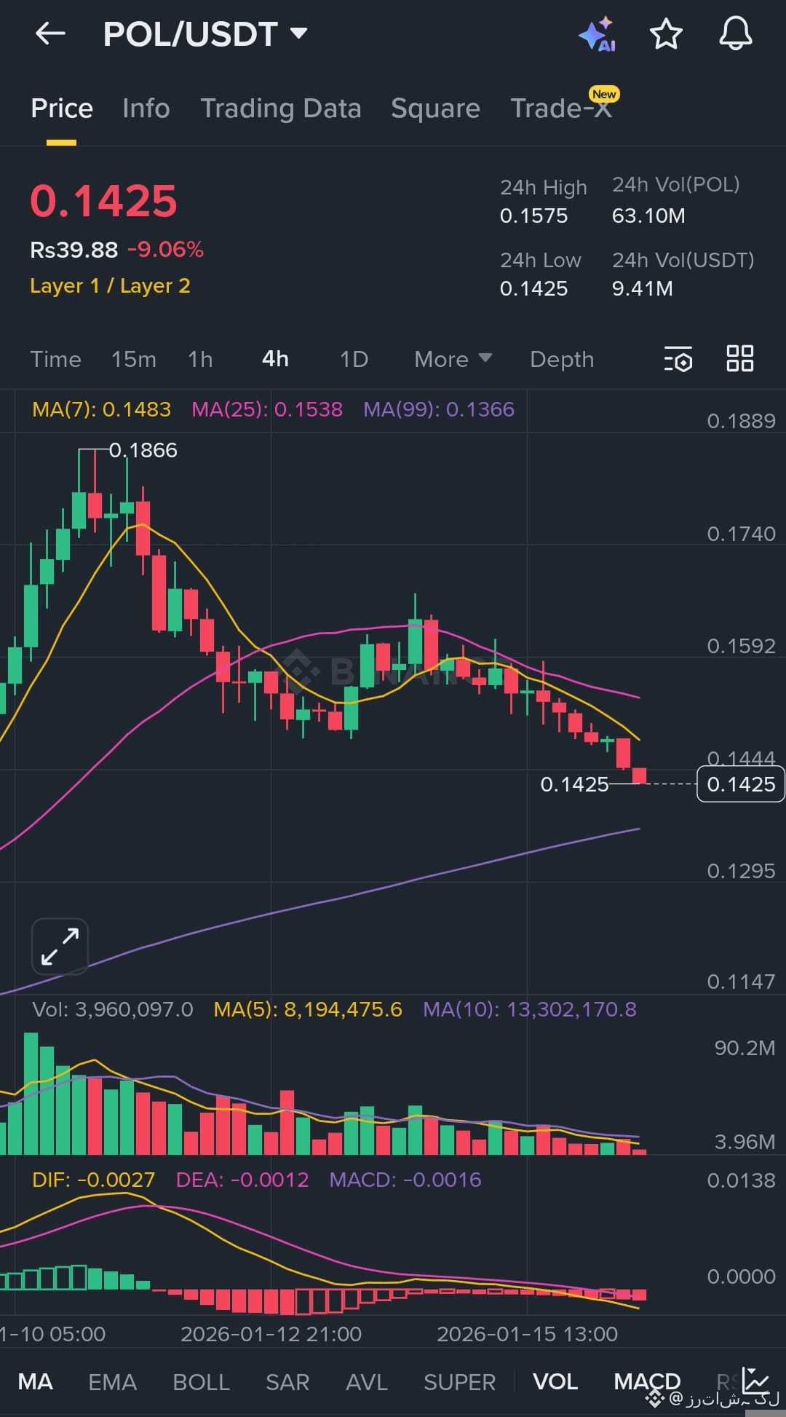Add POL/USDT to favorites with star
The height and width of the screenshot is (1417, 786).
click(665, 34)
